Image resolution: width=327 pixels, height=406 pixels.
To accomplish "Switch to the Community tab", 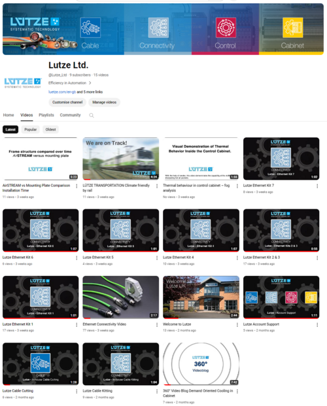I will 70,115.
